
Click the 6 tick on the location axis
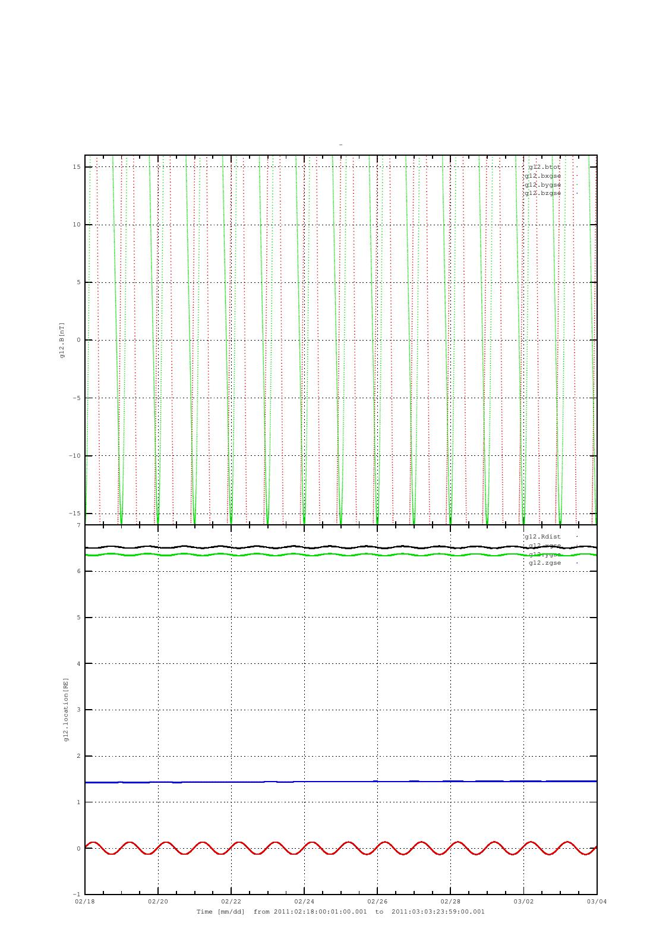[x=78, y=571]
